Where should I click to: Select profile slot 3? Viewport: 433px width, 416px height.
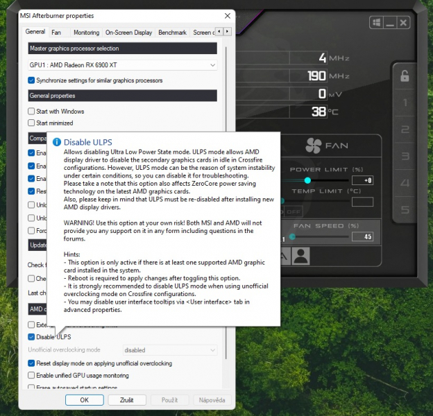tap(405, 156)
